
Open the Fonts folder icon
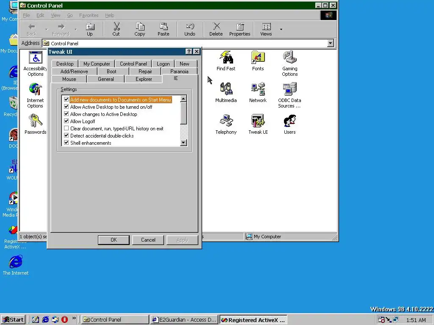(258, 61)
